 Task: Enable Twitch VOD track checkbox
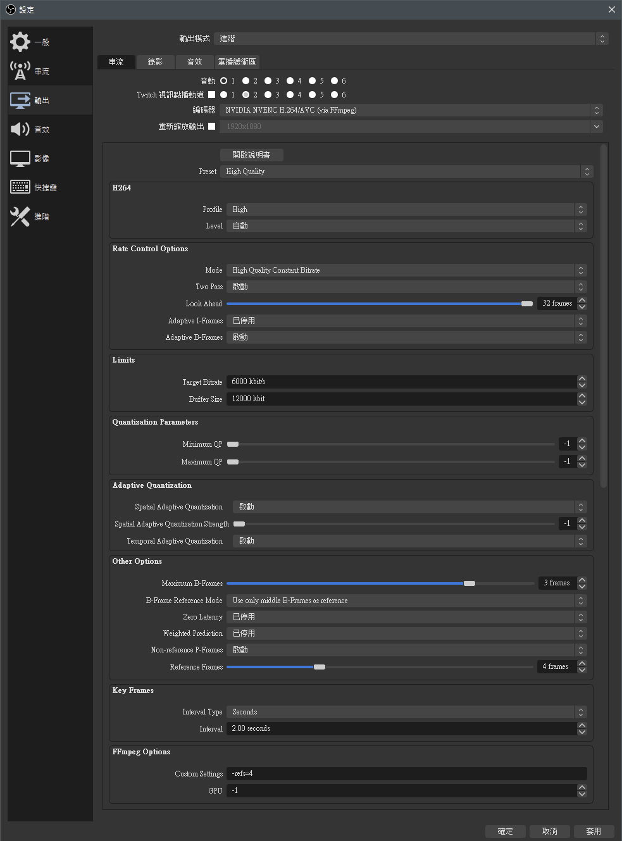pyautogui.click(x=211, y=95)
